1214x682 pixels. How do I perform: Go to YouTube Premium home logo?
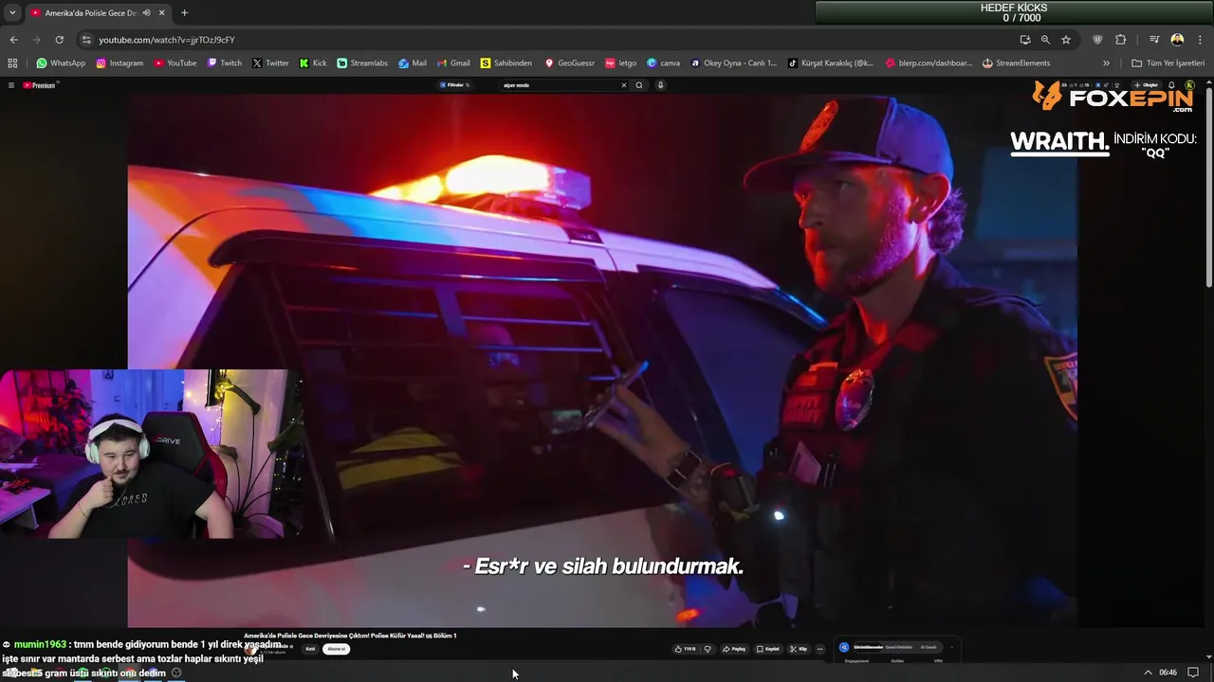40,85
